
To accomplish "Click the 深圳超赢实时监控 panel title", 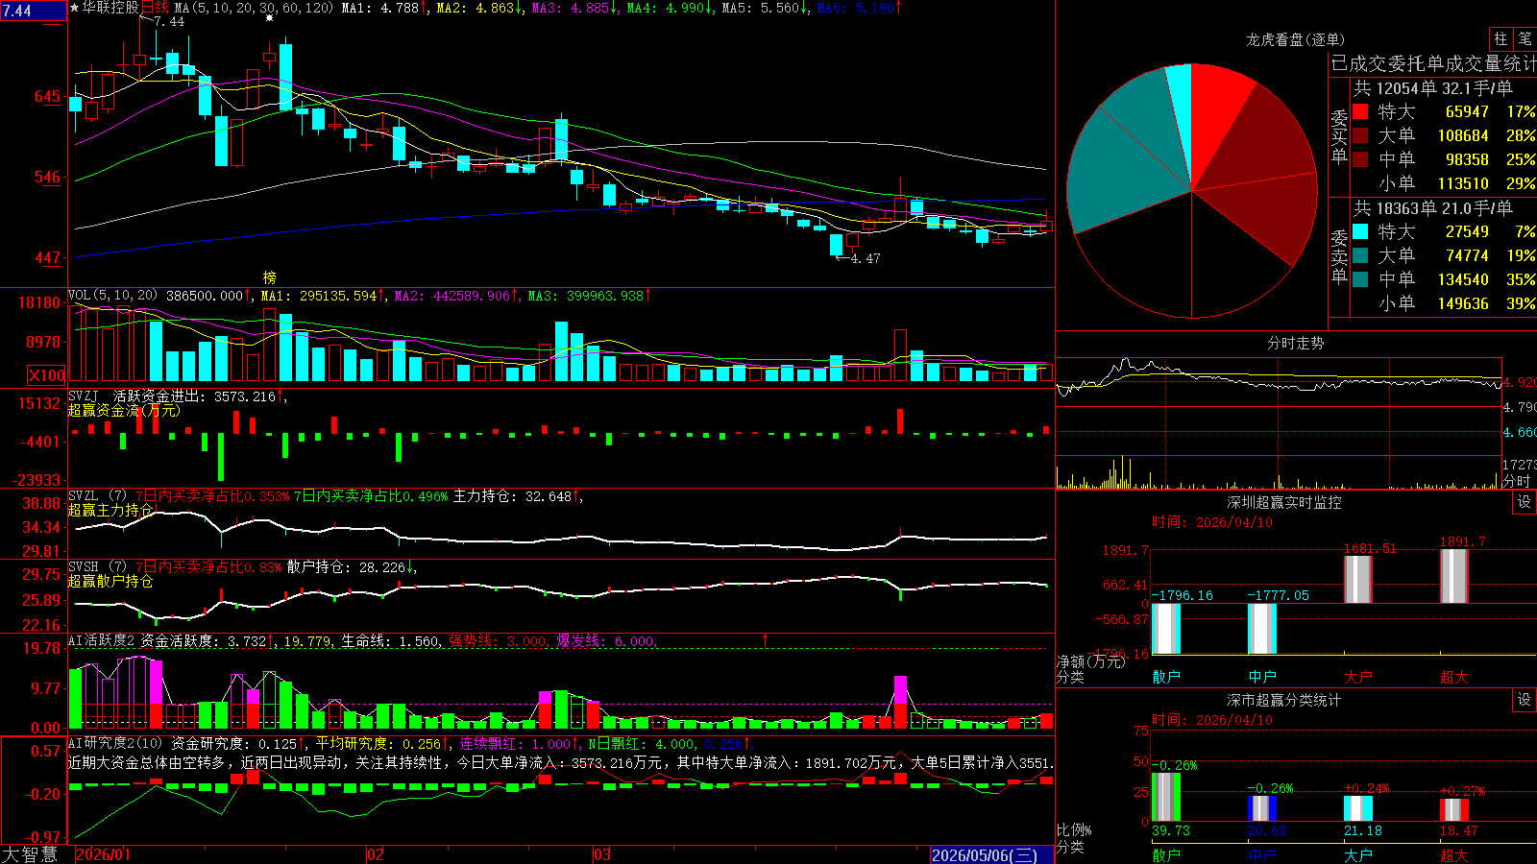I will [1283, 502].
